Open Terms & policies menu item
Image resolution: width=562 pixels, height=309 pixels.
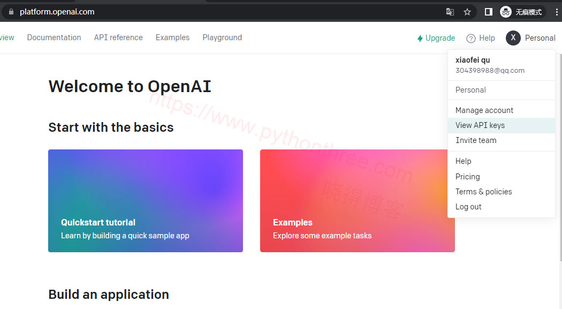(x=502, y=191)
